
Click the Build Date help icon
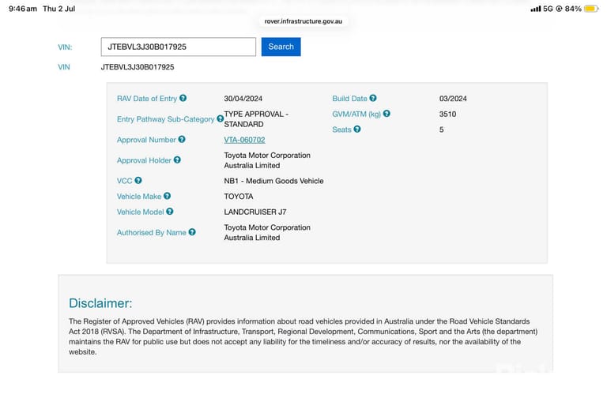pos(373,98)
